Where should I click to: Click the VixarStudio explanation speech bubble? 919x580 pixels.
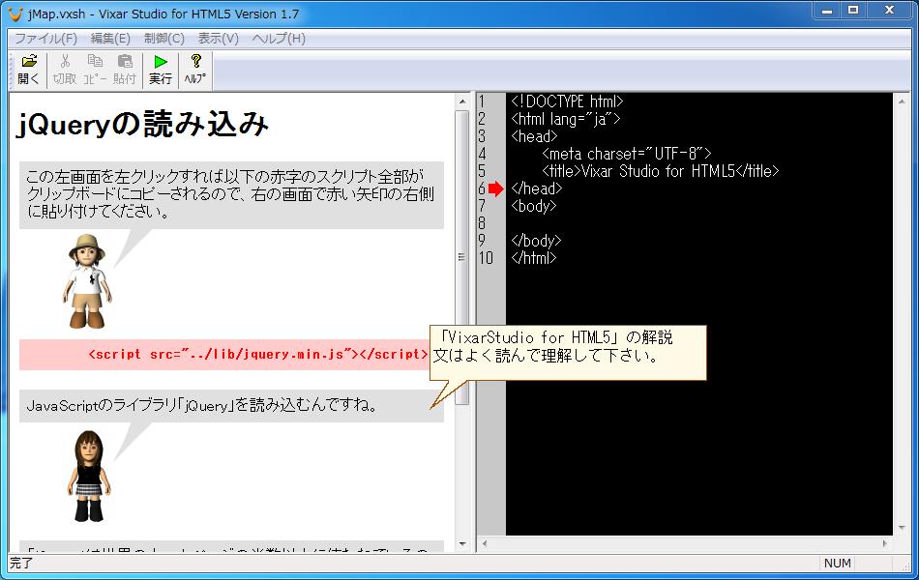566,351
